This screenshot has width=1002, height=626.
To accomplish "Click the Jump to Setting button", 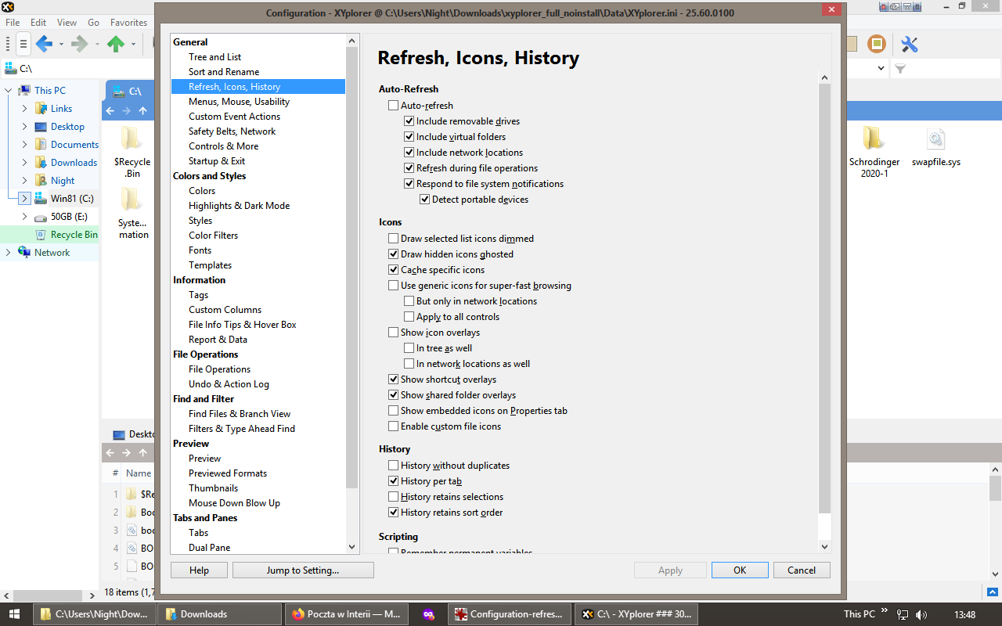I will tap(303, 570).
